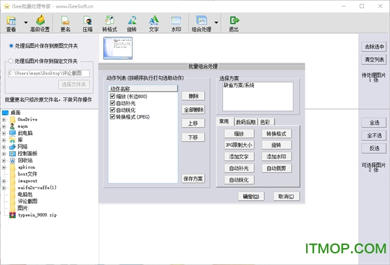Image resolution: width=390 pixels, height=265 pixels.
Task: Expand the OneDrive tree node
Action: (x=4, y=120)
